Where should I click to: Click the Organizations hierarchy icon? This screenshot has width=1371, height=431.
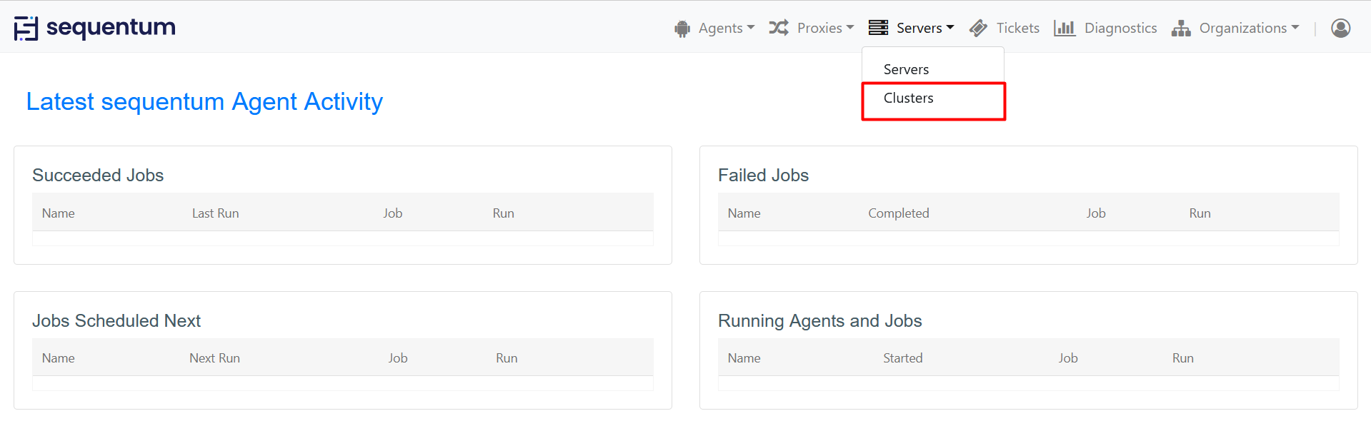(x=1181, y=29)
